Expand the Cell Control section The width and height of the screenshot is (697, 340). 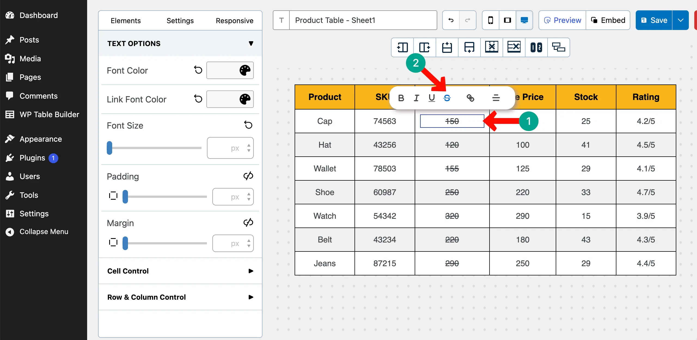(180, 271)
